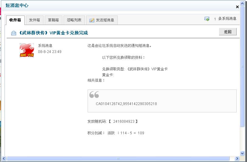Switch to the 收件箱 tab
Image resolution: width=247 pixels, height=162 pixels.
point(15,20)
